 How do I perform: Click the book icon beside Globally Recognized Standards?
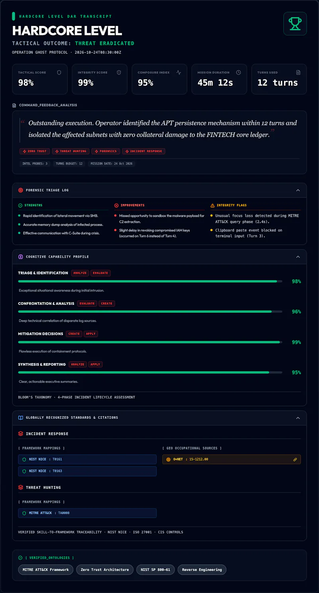click(21, 418)
